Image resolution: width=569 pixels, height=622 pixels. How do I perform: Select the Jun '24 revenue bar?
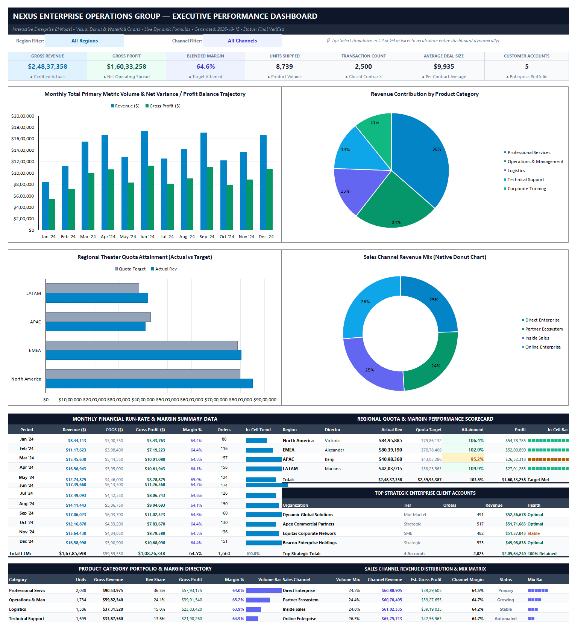click(x=144, y=180)
